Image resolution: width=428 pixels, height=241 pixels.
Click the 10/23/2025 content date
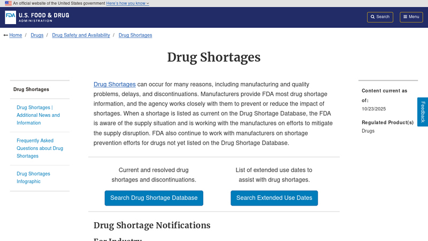click(373, 109)
